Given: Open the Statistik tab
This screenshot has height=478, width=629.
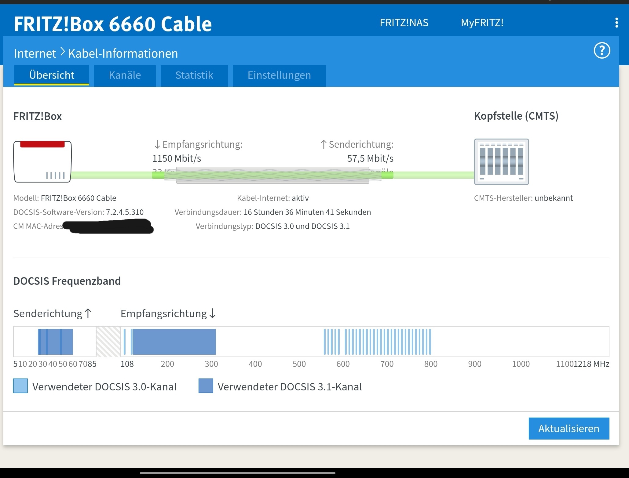Looking at the screenshot, I should pyautogui.click(x=194, y=75).
